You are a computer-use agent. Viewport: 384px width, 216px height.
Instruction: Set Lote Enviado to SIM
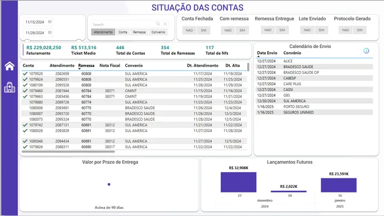(322, 30)
